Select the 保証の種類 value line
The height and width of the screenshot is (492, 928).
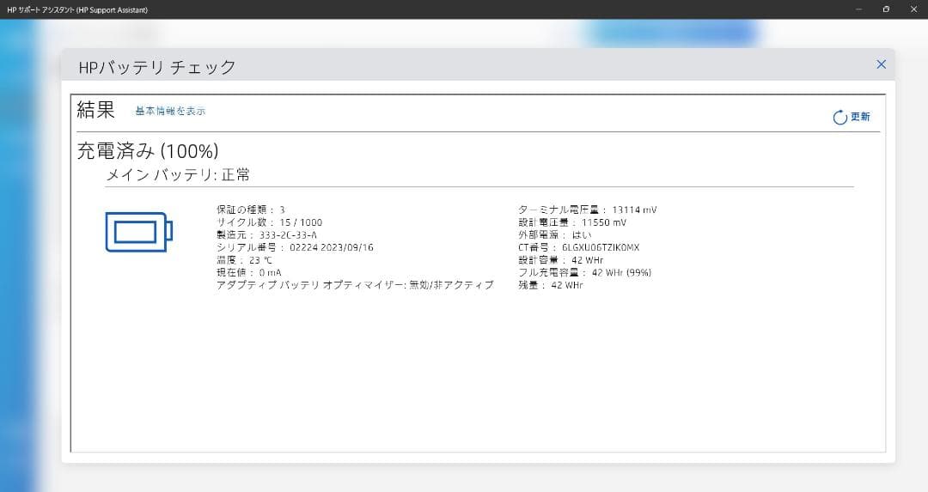click(251, 210)
